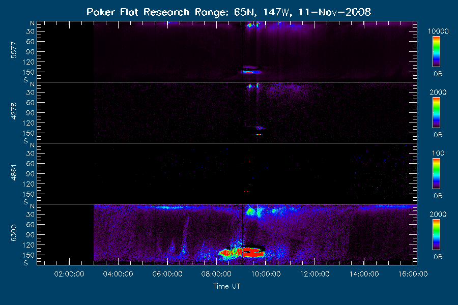Screen dimensions: 458x305
Task: Click the 10000 colorbar maximum value
Action: pyautogui.click(x=438, y=31)
